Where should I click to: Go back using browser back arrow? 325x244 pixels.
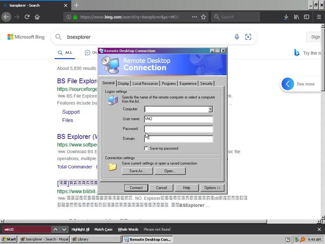pyautogui.click(x=6, y=17)
